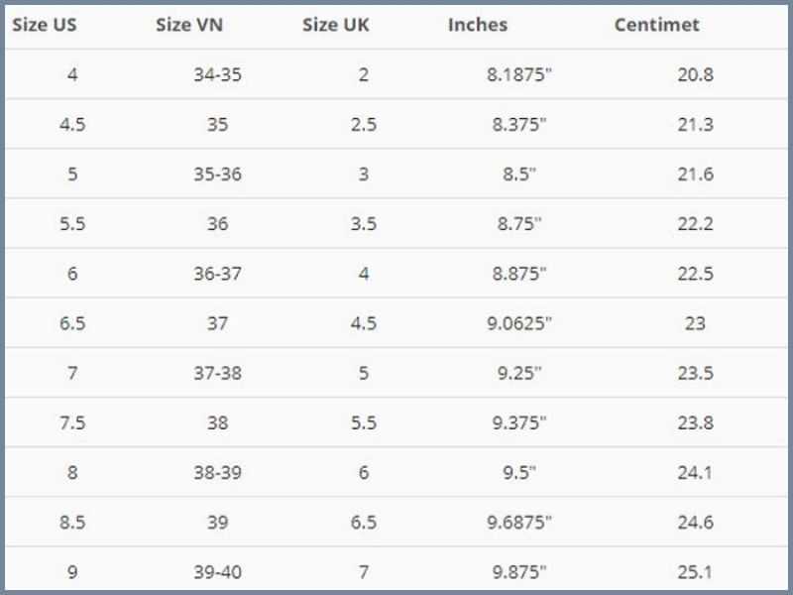Click the 9.0625" inches cell
Image resolution: width=793 pixels, height=595 pixels.
pos(519,323)
